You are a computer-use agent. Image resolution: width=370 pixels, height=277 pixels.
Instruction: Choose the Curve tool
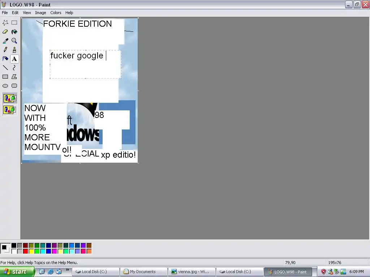(x=14, y=68)
